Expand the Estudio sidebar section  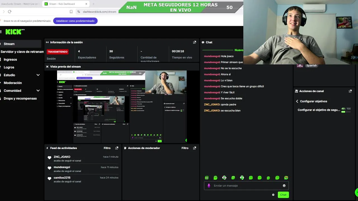(38, 75)
